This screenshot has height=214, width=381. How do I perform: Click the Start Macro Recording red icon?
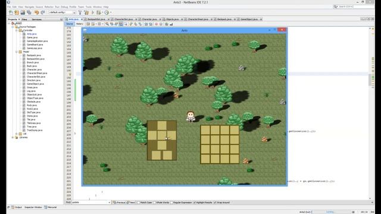coord(156,24)
